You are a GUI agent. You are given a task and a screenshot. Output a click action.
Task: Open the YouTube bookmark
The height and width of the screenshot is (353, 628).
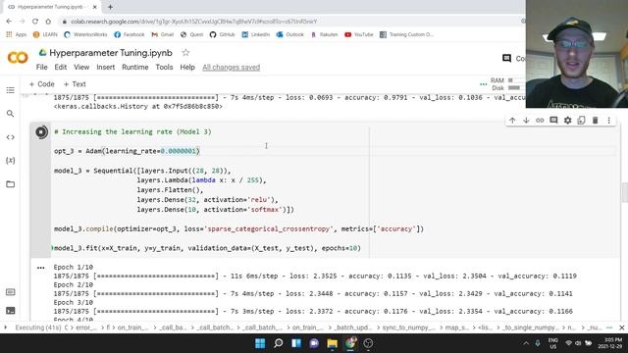[359, 35]
